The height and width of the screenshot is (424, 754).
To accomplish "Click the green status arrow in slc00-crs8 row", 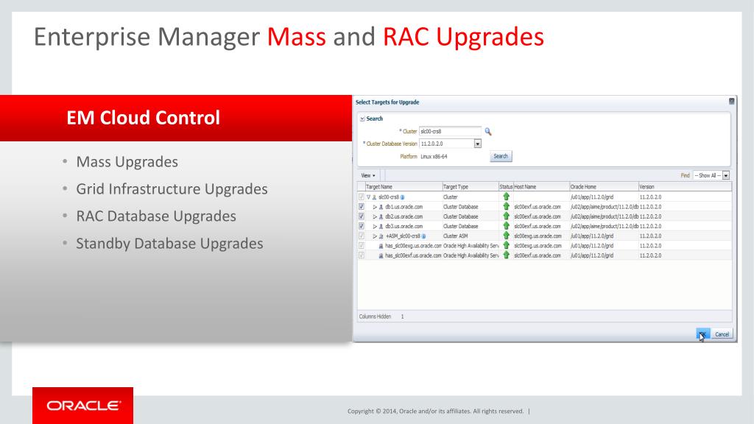I will (x=506, y=197).
